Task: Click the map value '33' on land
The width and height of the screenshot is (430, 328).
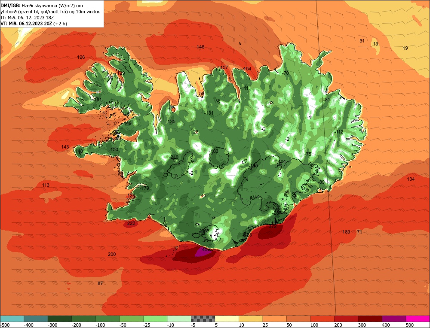Action: (x=271, y=103)
